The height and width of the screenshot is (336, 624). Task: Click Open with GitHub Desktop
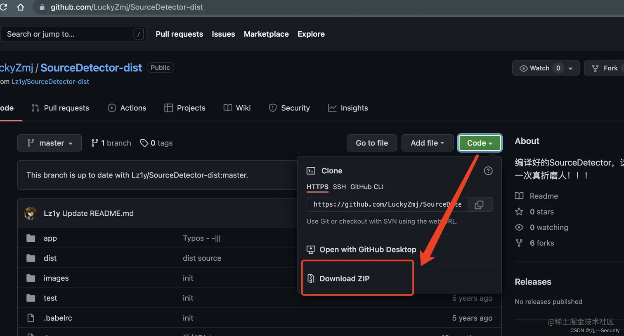[368, 250]
